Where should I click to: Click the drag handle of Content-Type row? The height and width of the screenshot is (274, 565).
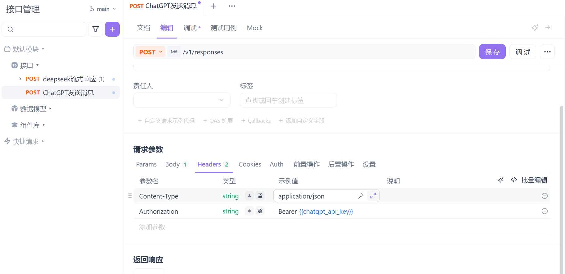tap(130, 196)
